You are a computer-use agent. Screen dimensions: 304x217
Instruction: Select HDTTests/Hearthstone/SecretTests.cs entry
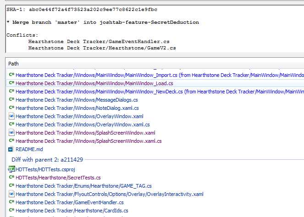click(58, 178)
